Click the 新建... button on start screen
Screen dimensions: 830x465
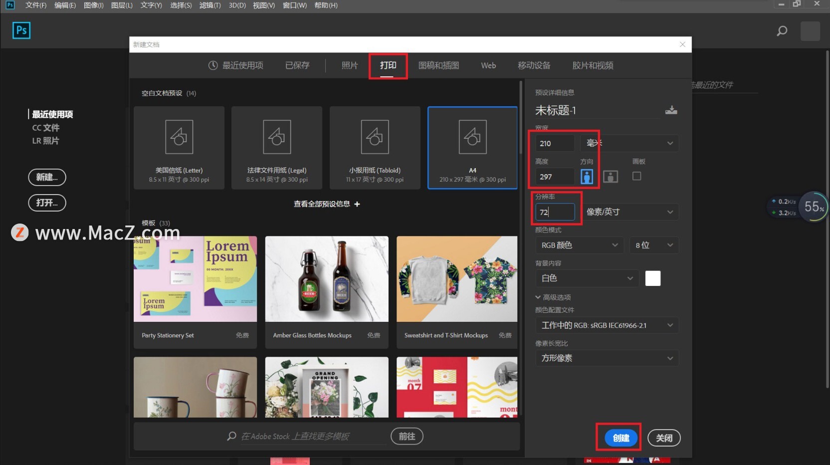[x=47, y=177]
